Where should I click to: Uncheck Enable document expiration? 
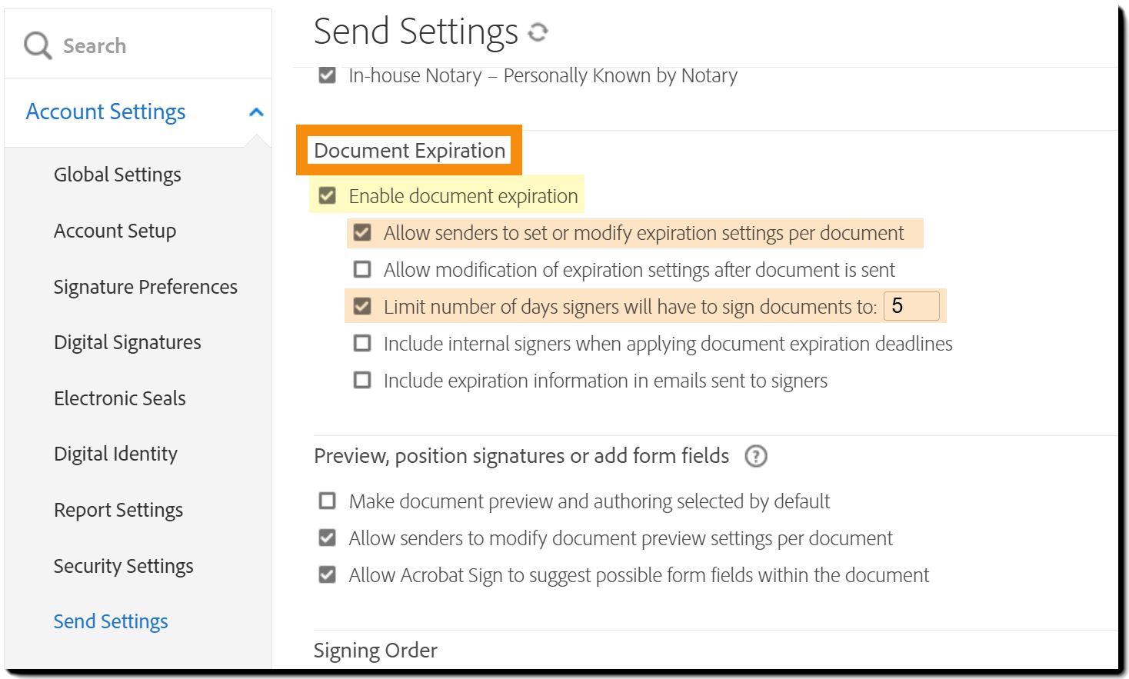click(328, 196)
